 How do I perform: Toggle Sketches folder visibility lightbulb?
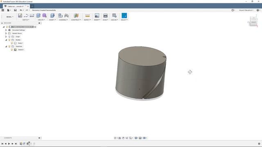pos(9,47)
